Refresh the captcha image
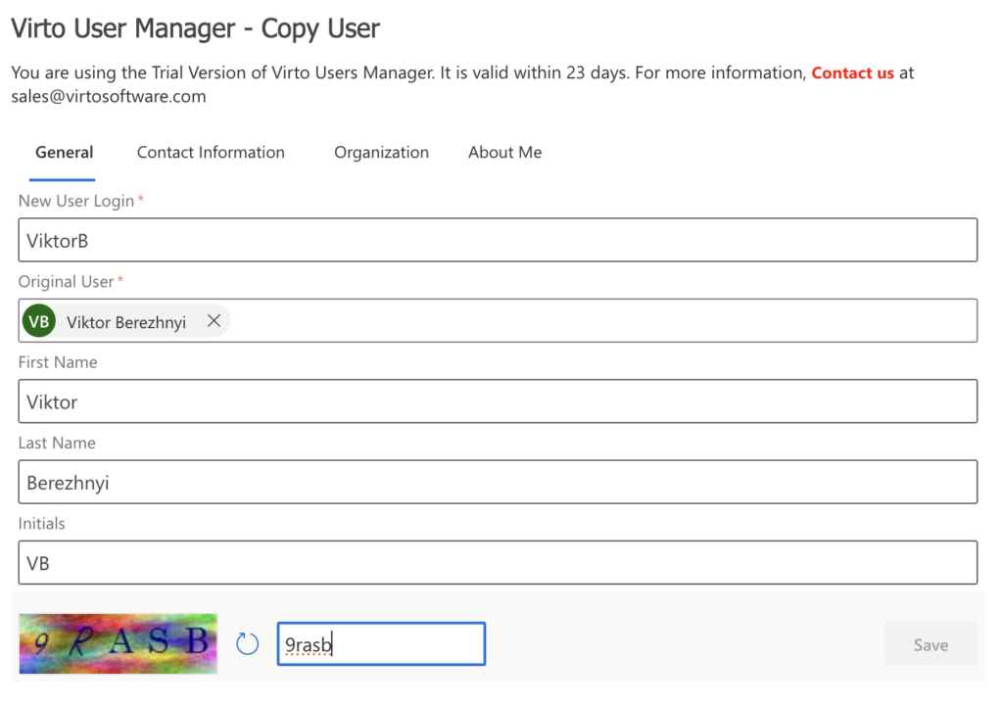This screenshot has height=705, width=1003. coord(247,643)
